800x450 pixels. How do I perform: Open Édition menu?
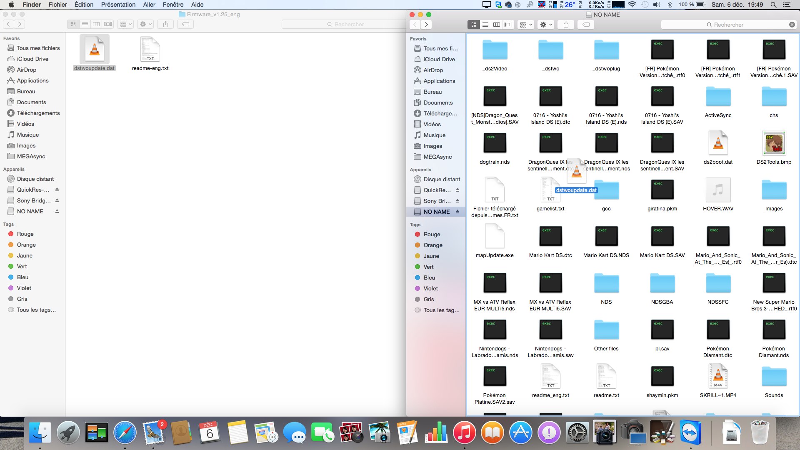coord(84,5)
